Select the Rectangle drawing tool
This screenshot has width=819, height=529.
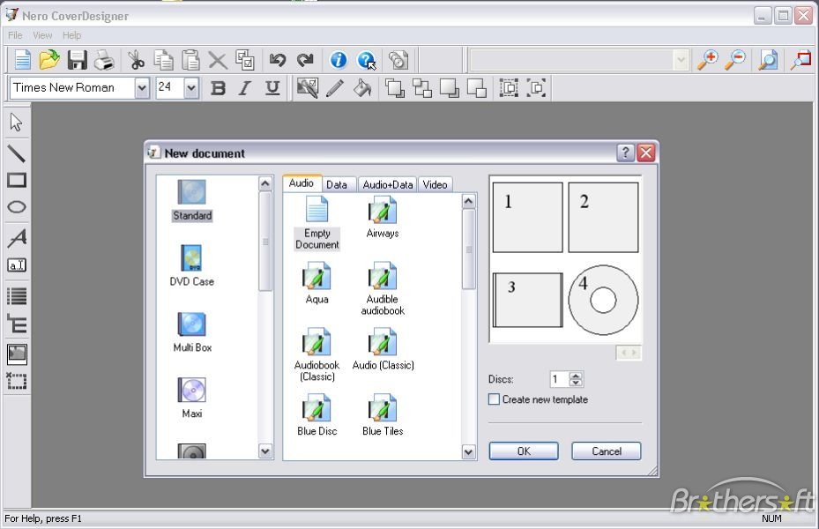pos(17,180)
